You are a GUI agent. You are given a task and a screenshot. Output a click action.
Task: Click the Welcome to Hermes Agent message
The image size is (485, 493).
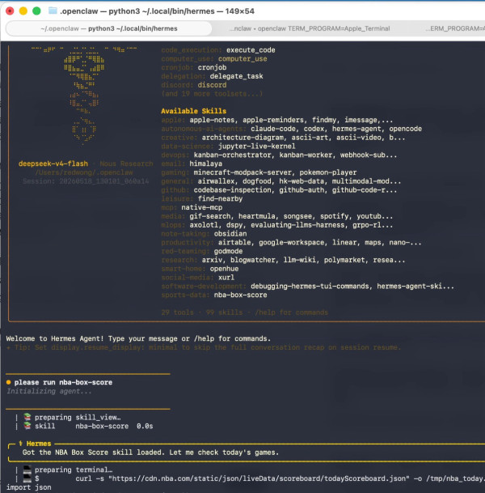pos(138,338)
